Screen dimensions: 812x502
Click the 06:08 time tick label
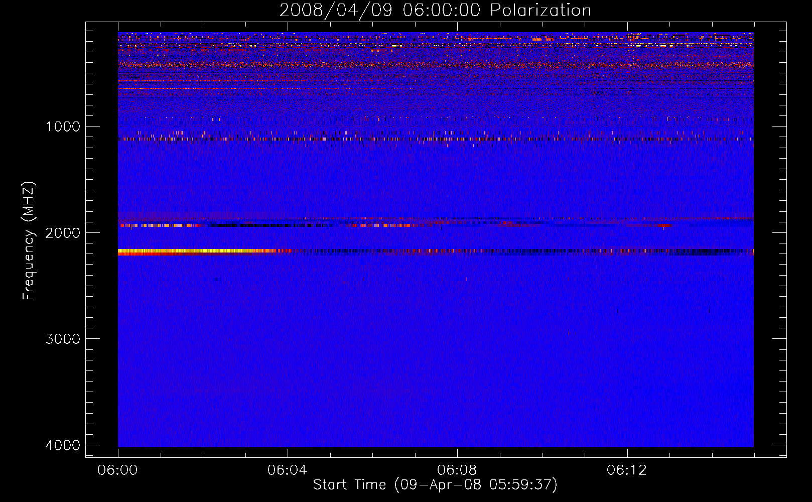click(457, 470)
